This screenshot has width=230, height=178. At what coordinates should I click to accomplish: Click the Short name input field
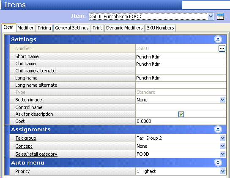(181, 57)
